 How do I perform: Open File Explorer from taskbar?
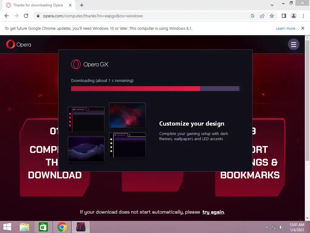(x=25, y=227)
